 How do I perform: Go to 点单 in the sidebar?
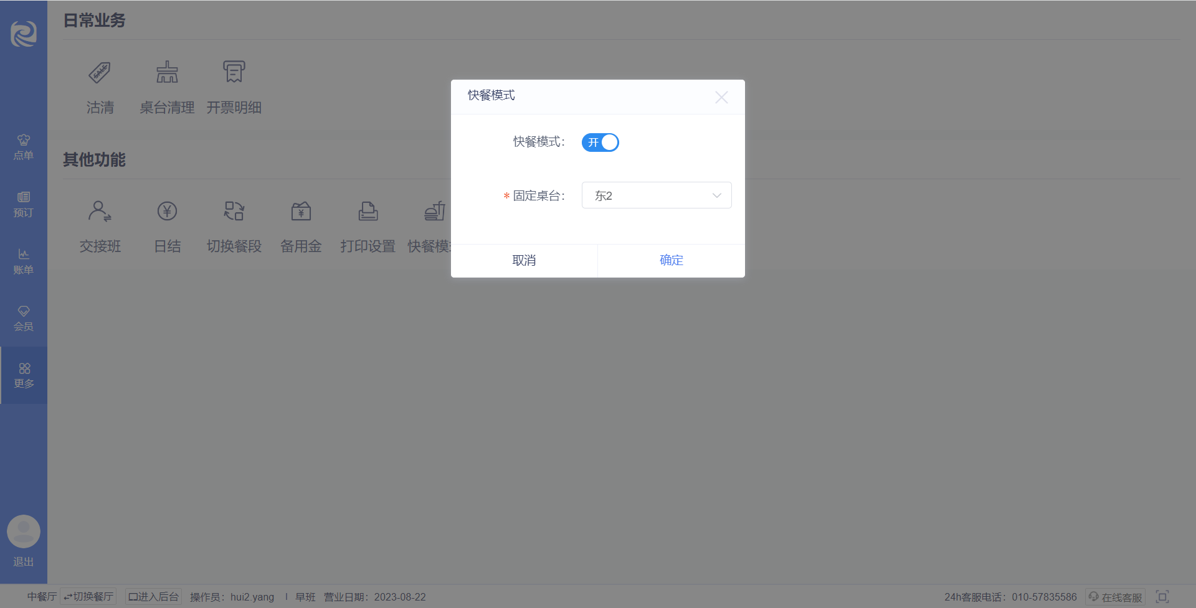tap(24, 147)
